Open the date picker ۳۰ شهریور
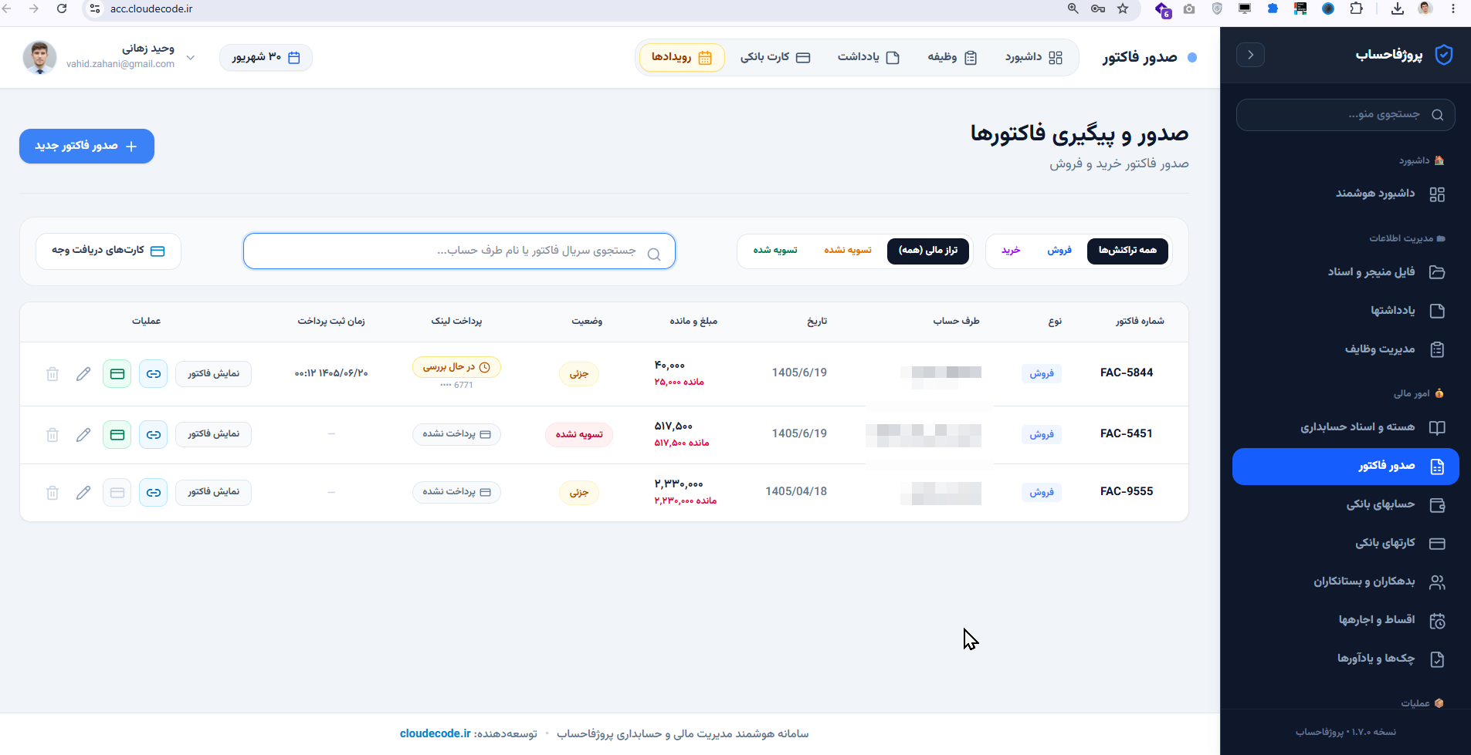1471x755 pixels. (266, 57)
